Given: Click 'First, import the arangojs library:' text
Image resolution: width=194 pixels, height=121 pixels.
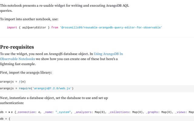Looking at the screenshot, I should point(26,73).
